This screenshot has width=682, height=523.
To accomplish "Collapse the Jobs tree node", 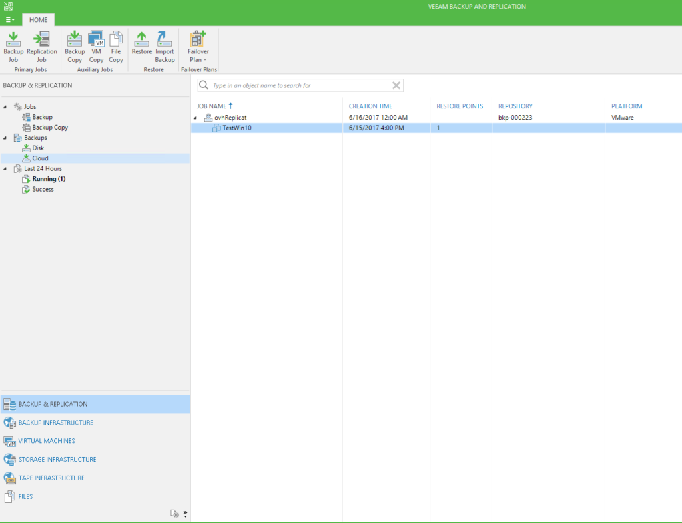I will pyautogui.click(x=5, y=107).
